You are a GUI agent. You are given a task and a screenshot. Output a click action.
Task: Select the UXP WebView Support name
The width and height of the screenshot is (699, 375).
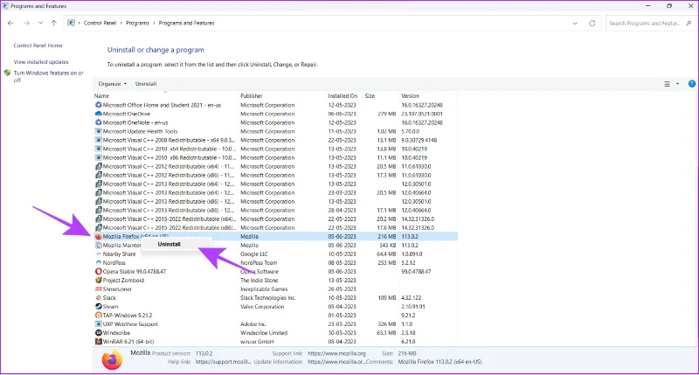130,323
